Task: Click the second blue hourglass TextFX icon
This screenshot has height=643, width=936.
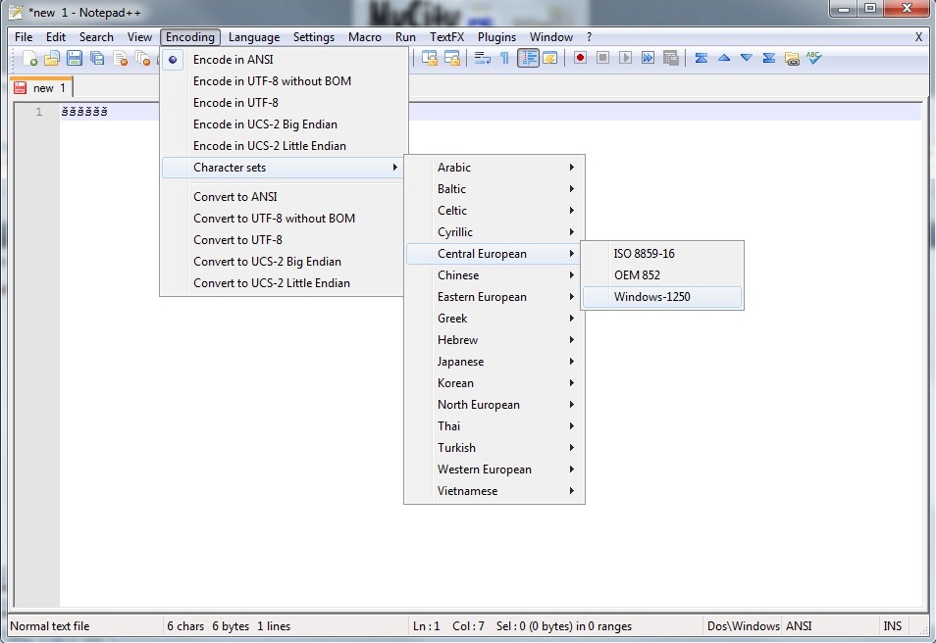Action: [769, 59]
